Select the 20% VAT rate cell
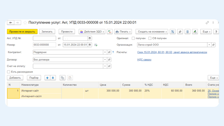This screenshot has width=224, height=126. pos(152,93)
